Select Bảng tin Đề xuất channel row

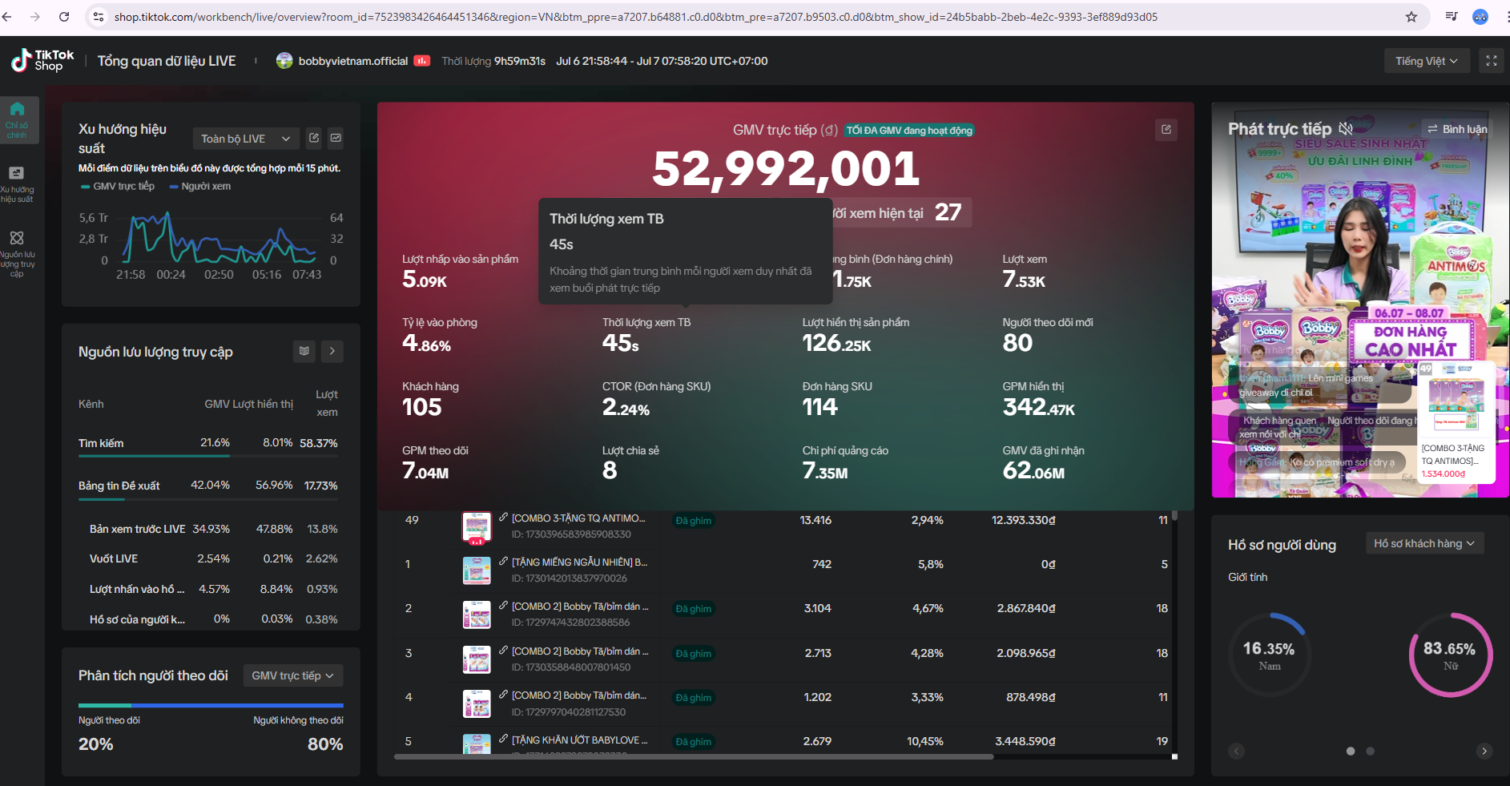pyautogui.click(x=208, y=486)
